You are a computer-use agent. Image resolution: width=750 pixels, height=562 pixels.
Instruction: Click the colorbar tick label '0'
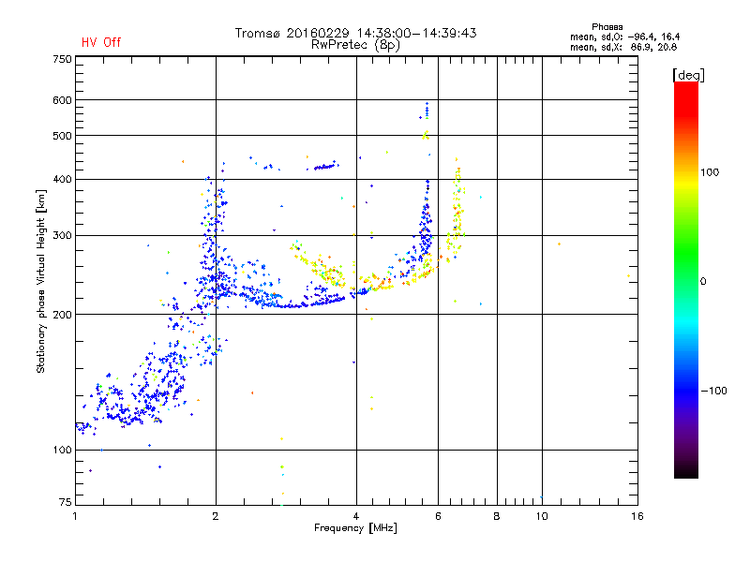pos(703,282)
